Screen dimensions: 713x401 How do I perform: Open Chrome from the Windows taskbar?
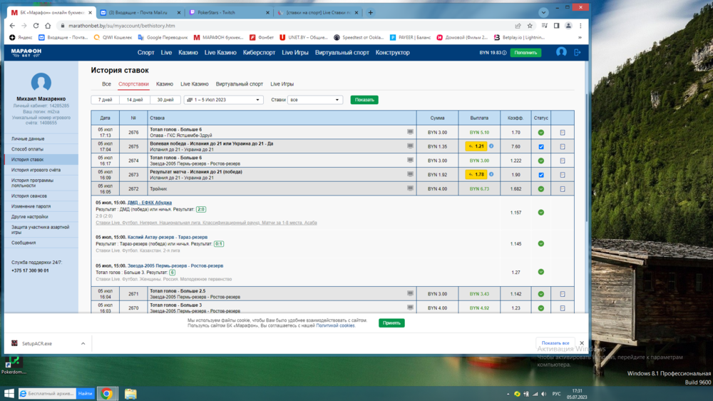(106, 393)
